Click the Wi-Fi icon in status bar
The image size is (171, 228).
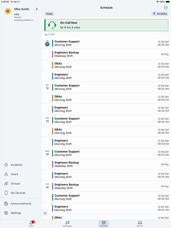click(x=158, y=2)
